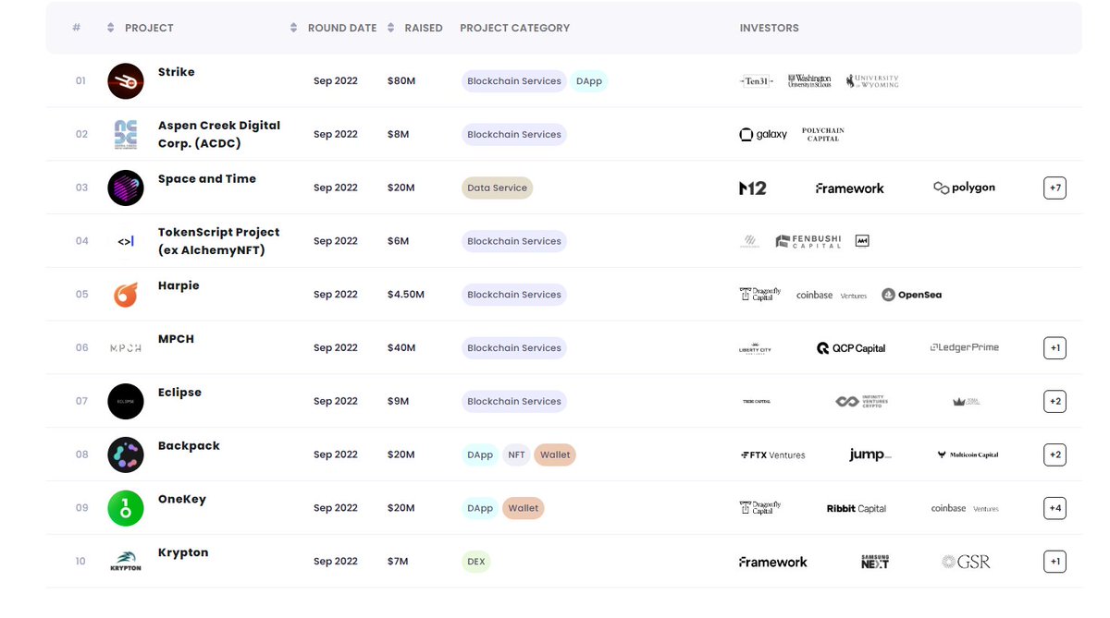Click the PROJECT CATEGORY column header

point(514,28)
